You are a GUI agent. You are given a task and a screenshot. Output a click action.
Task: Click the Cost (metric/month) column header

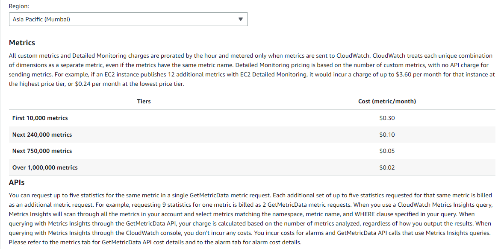387,101
